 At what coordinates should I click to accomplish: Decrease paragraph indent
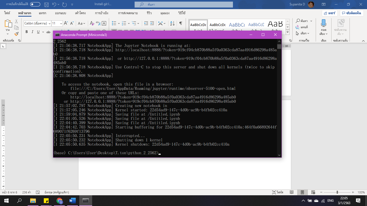click(x=146, y=23)
